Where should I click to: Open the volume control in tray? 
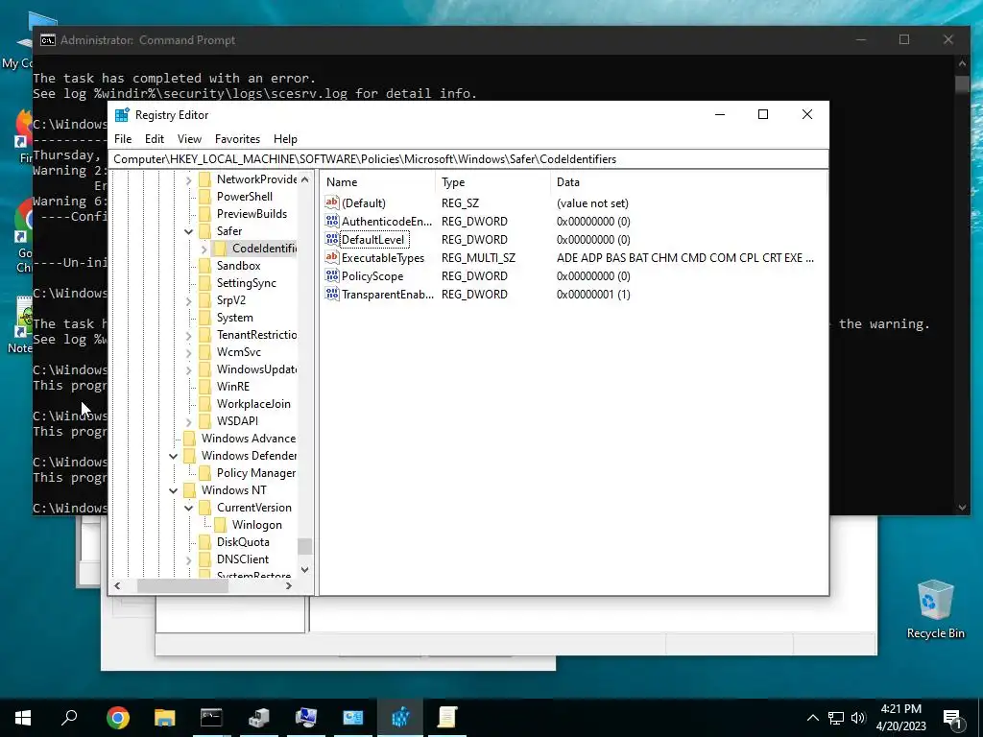(x=858, y=718)
